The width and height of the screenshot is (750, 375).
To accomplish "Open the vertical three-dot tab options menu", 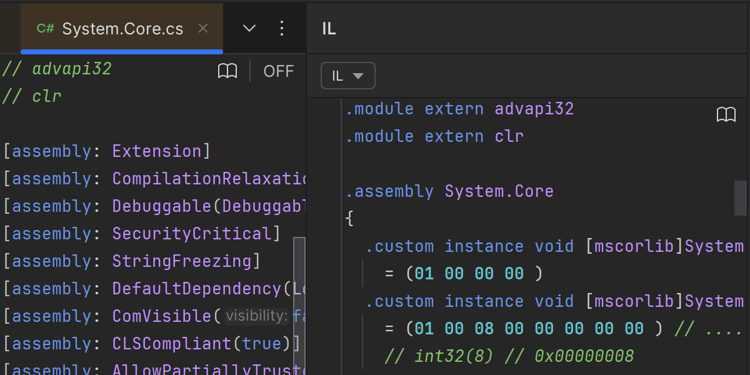I will [281, 28].
